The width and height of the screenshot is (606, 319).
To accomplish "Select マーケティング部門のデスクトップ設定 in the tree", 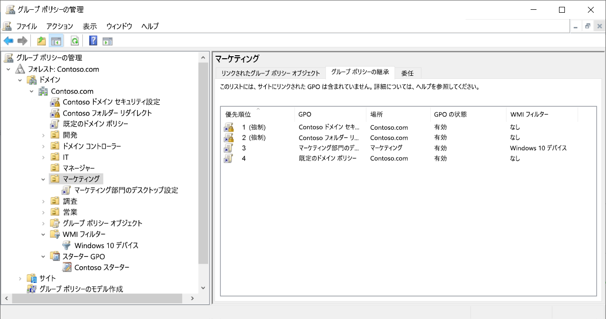I will 126,190.
